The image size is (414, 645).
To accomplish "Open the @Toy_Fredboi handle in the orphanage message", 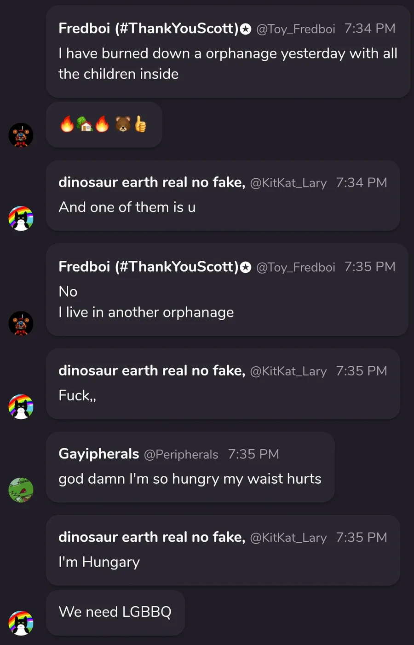I will [295, 29].
